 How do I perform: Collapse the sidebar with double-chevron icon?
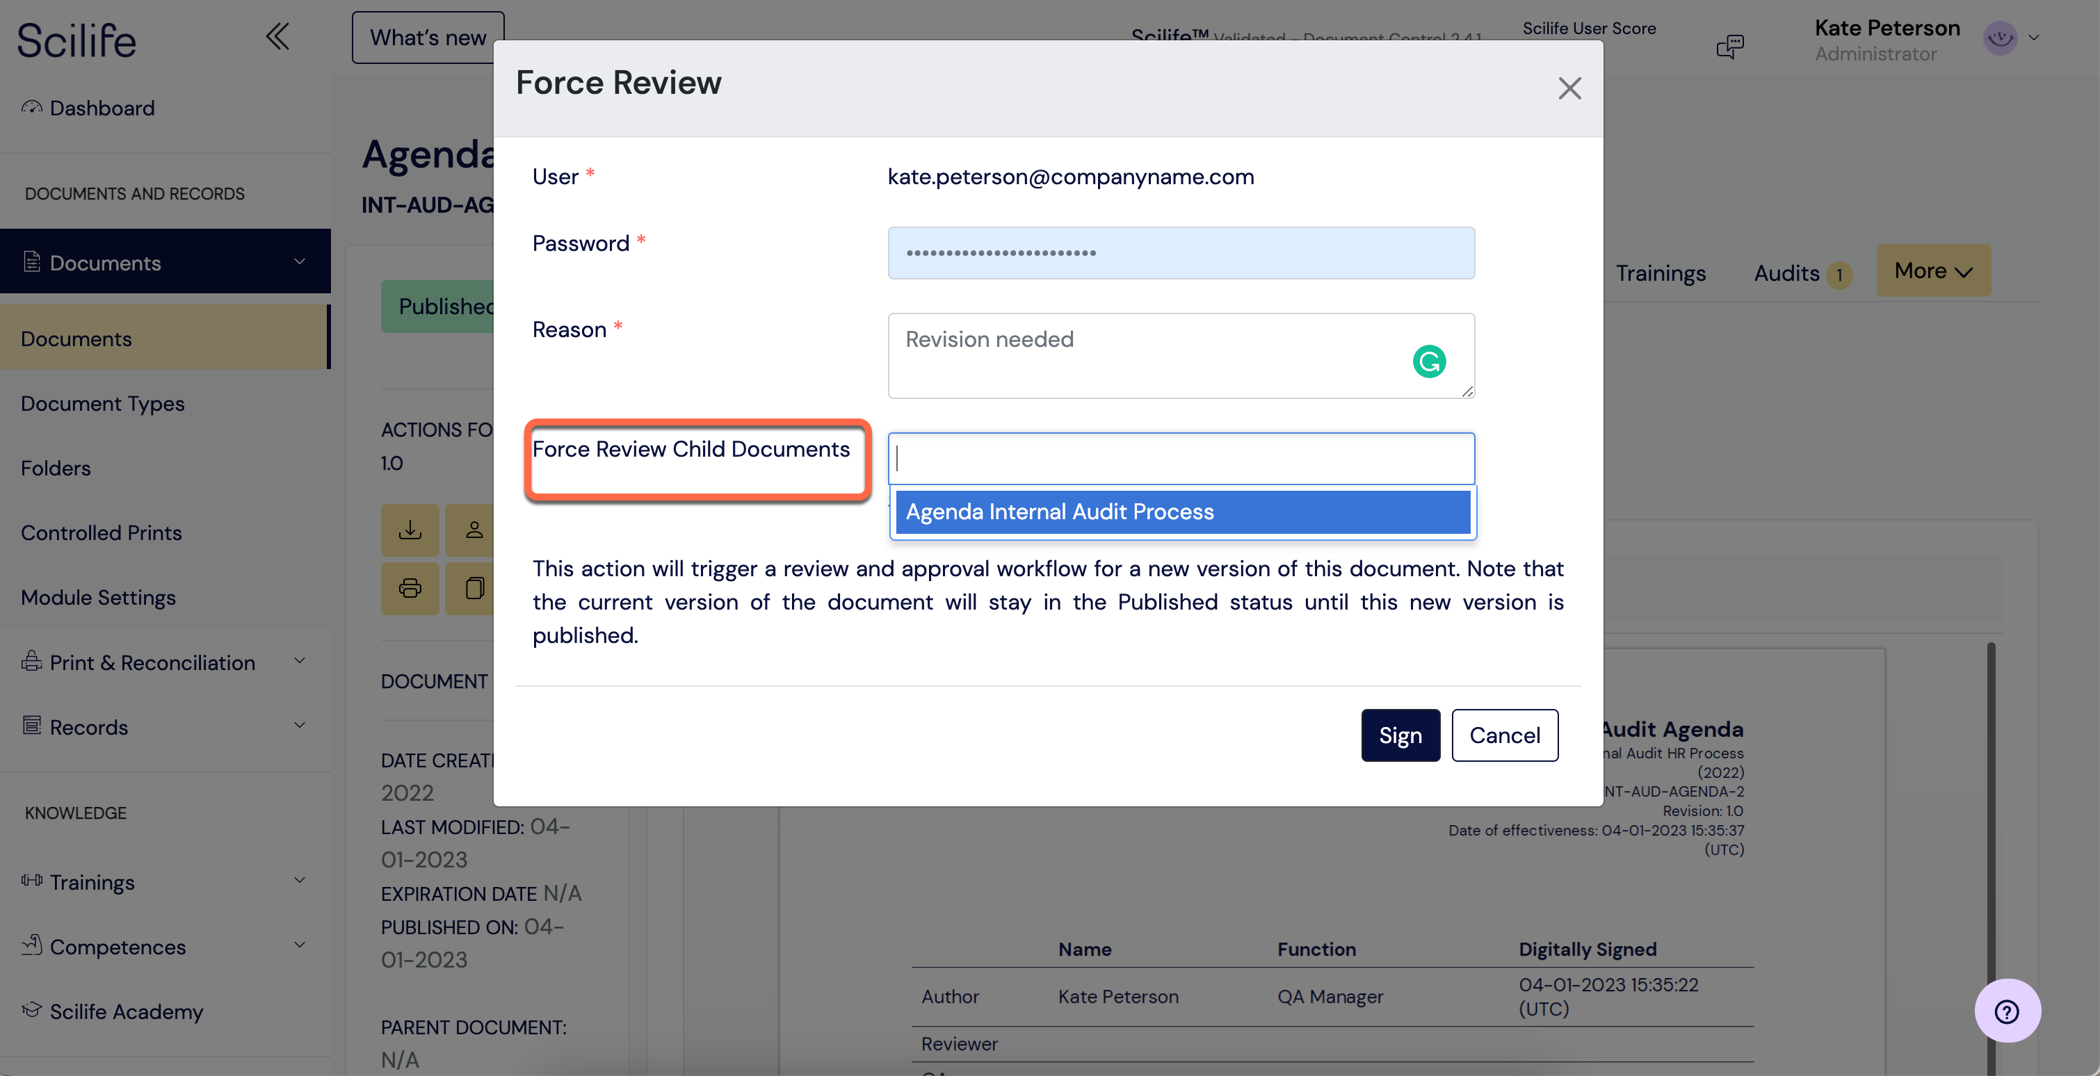277,37
